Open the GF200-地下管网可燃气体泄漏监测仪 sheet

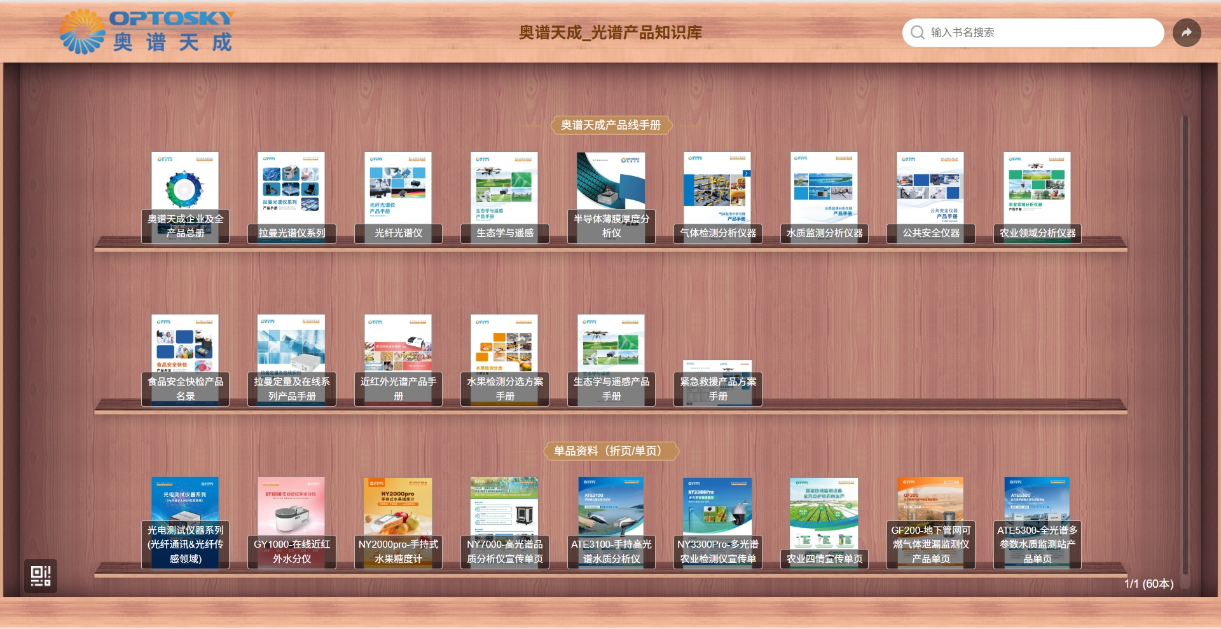point(930,522)
